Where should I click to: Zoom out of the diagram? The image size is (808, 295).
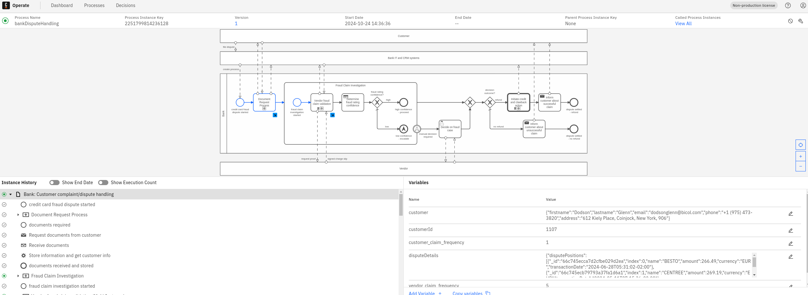tap(801, 166)
